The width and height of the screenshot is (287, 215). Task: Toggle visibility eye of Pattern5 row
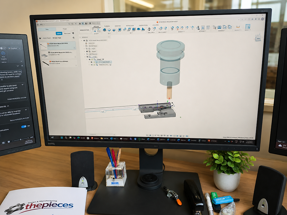[92, 65]
